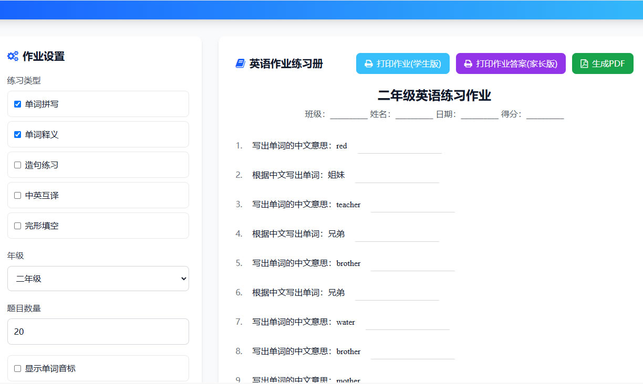Click the gear icon beside 作业设置

pos(12,56)
